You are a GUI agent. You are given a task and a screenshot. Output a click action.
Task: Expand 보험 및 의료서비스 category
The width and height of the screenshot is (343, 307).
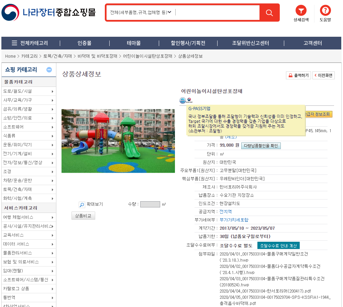(x=29, y=262)
